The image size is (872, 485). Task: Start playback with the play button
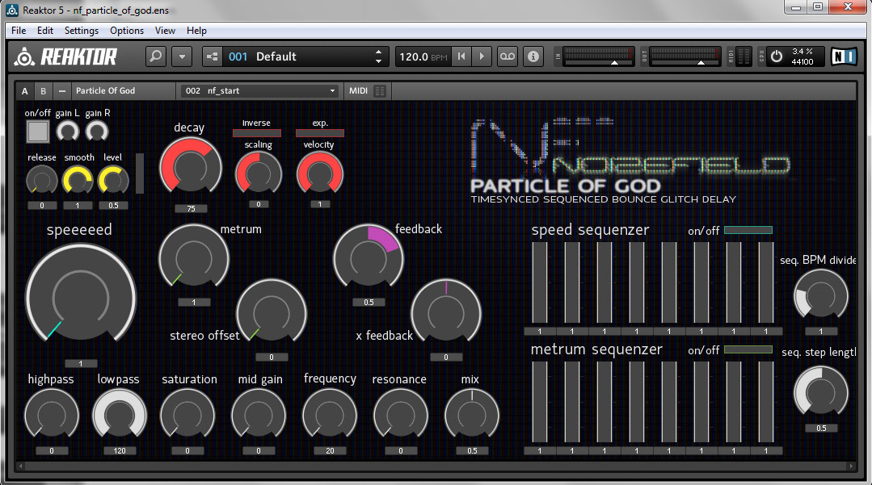(482, 56)
